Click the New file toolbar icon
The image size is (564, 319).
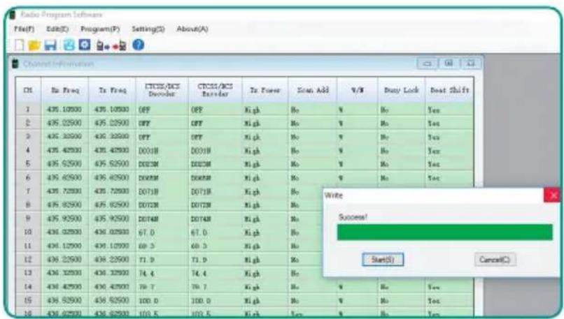20,45
